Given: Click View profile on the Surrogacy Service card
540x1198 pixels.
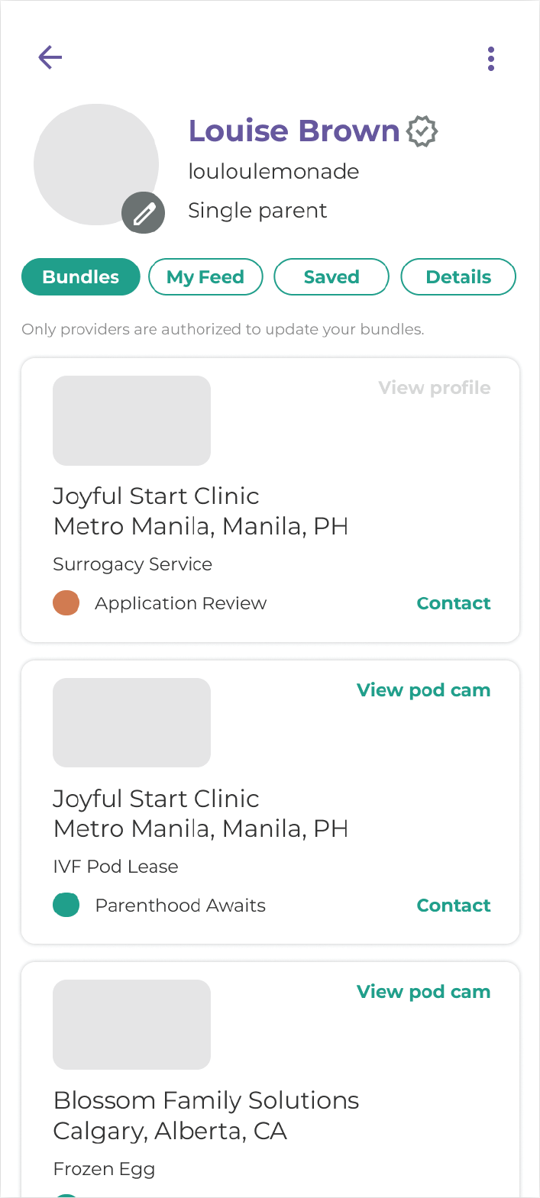Looking at the screenshot, I should click(x=435, y=388).
